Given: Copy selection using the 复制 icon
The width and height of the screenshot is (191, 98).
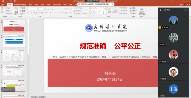Looking at the screenshot, I should point(6,11).
